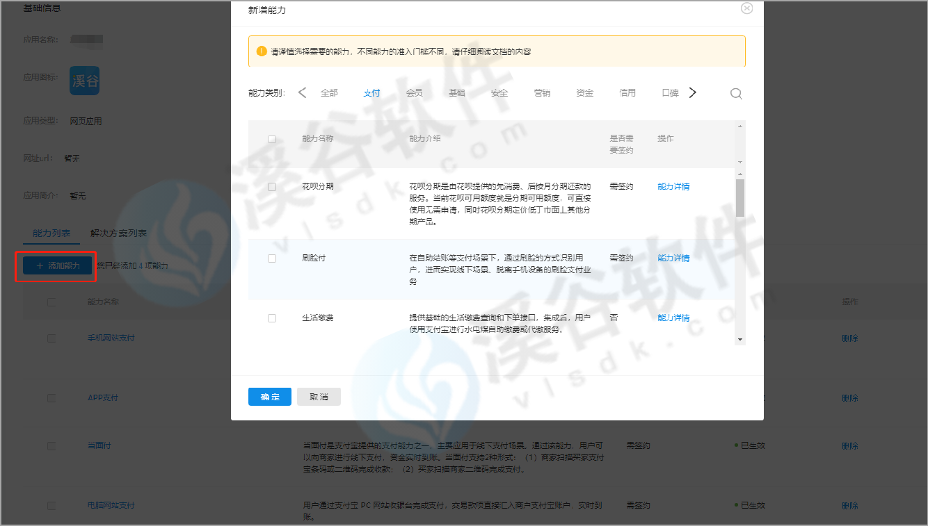Switch to the 全部 category tab

coord(329,93)
